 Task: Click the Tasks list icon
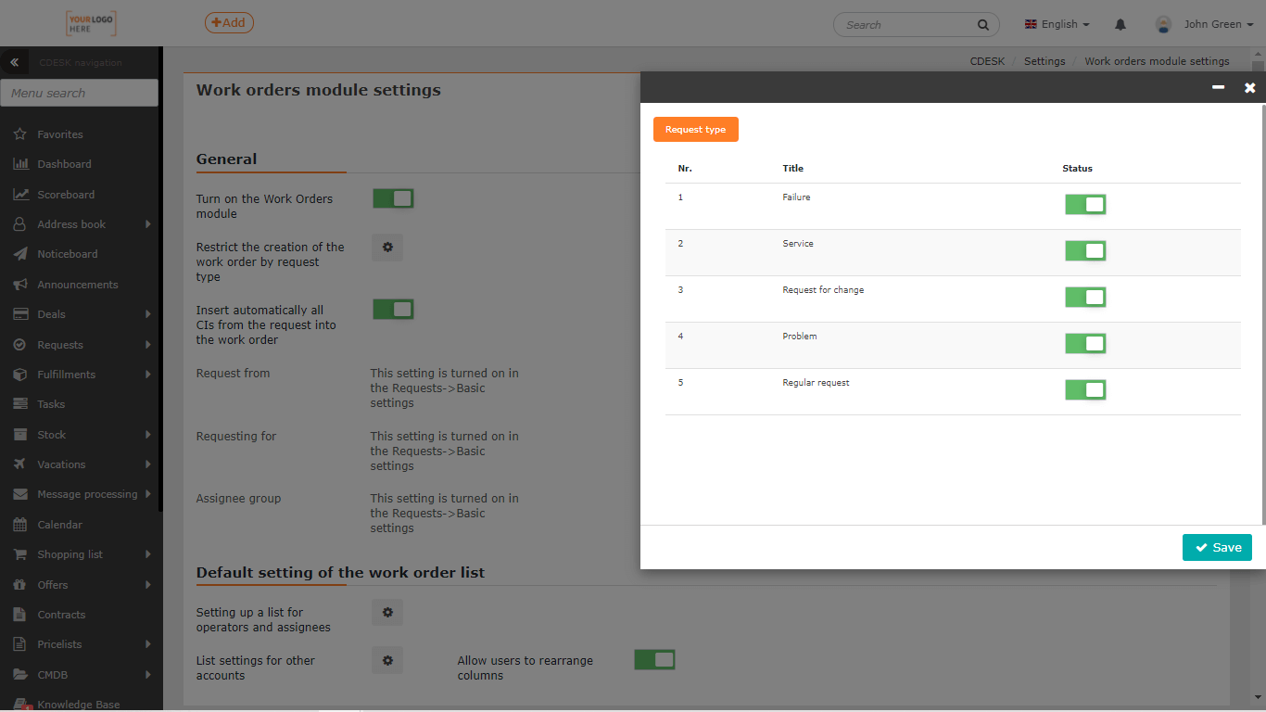pyautogui.click(x=19, y=404)
